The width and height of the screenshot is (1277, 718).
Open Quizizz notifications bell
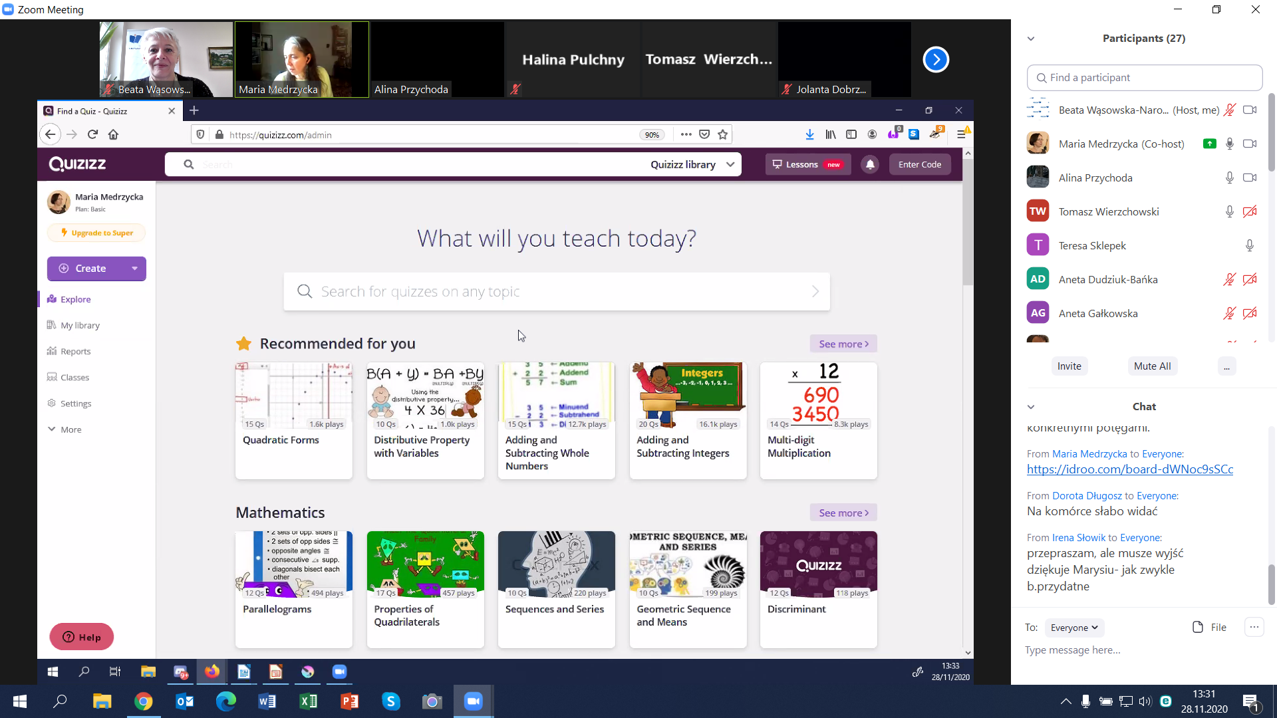870,164
